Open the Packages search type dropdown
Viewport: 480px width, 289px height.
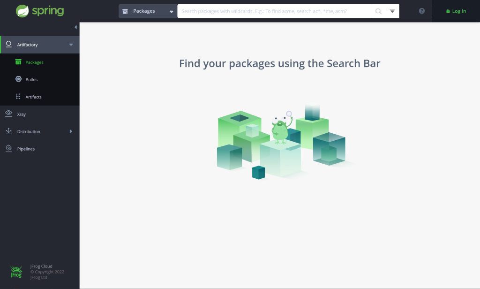point(148,11)
